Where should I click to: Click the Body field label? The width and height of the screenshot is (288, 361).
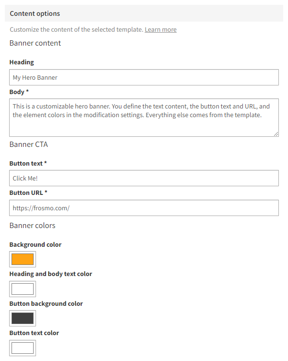click(x=19, y=92)
